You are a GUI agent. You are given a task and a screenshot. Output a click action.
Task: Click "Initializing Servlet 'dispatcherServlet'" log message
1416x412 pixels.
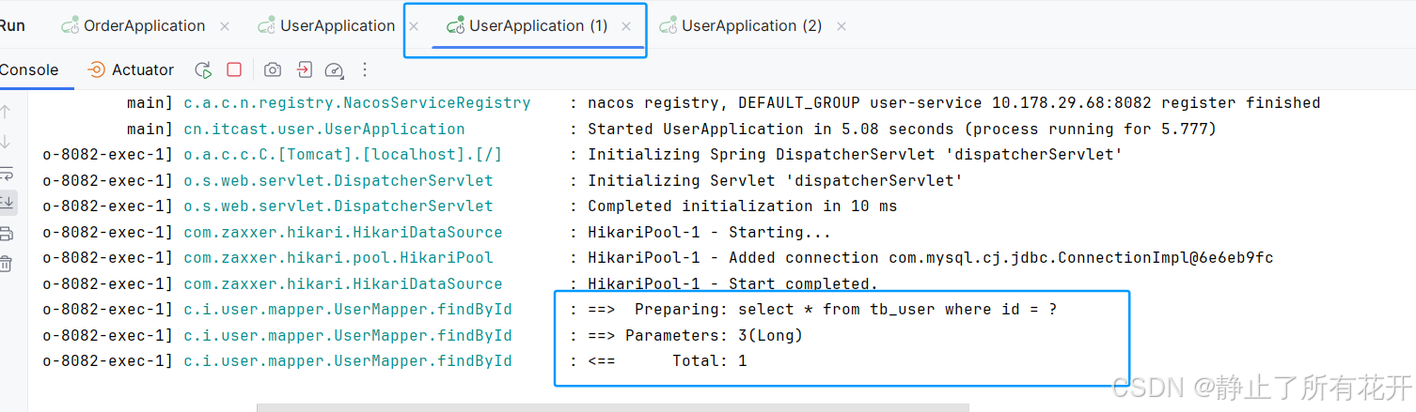pyautogui.click(x=776, y=180)
